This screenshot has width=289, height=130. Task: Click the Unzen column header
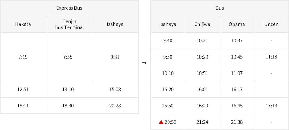(271, 24)
